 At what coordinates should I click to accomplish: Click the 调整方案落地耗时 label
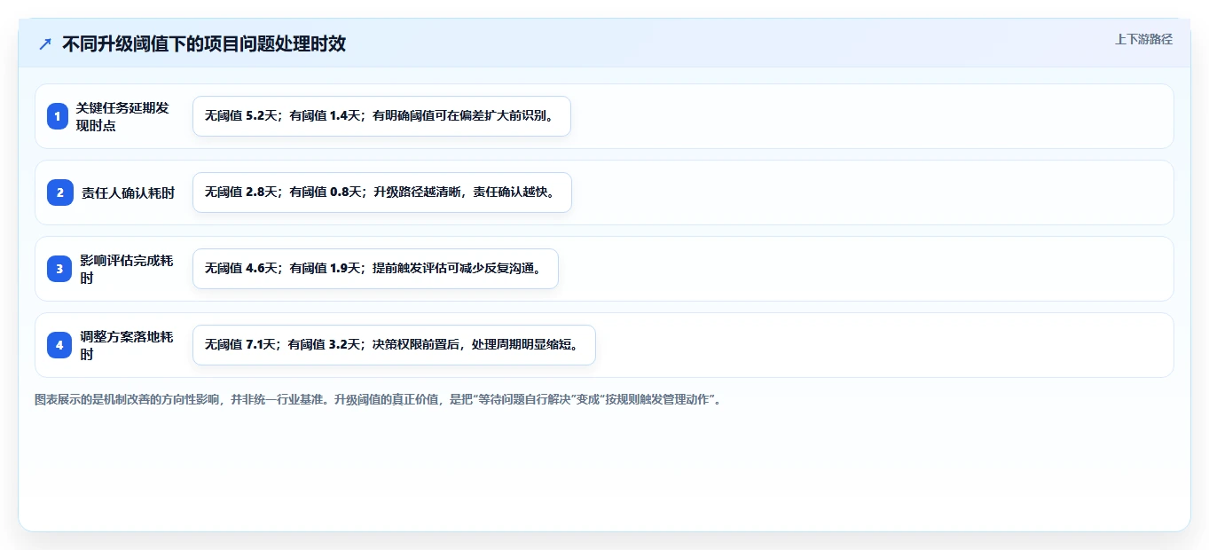pos(127,345)
